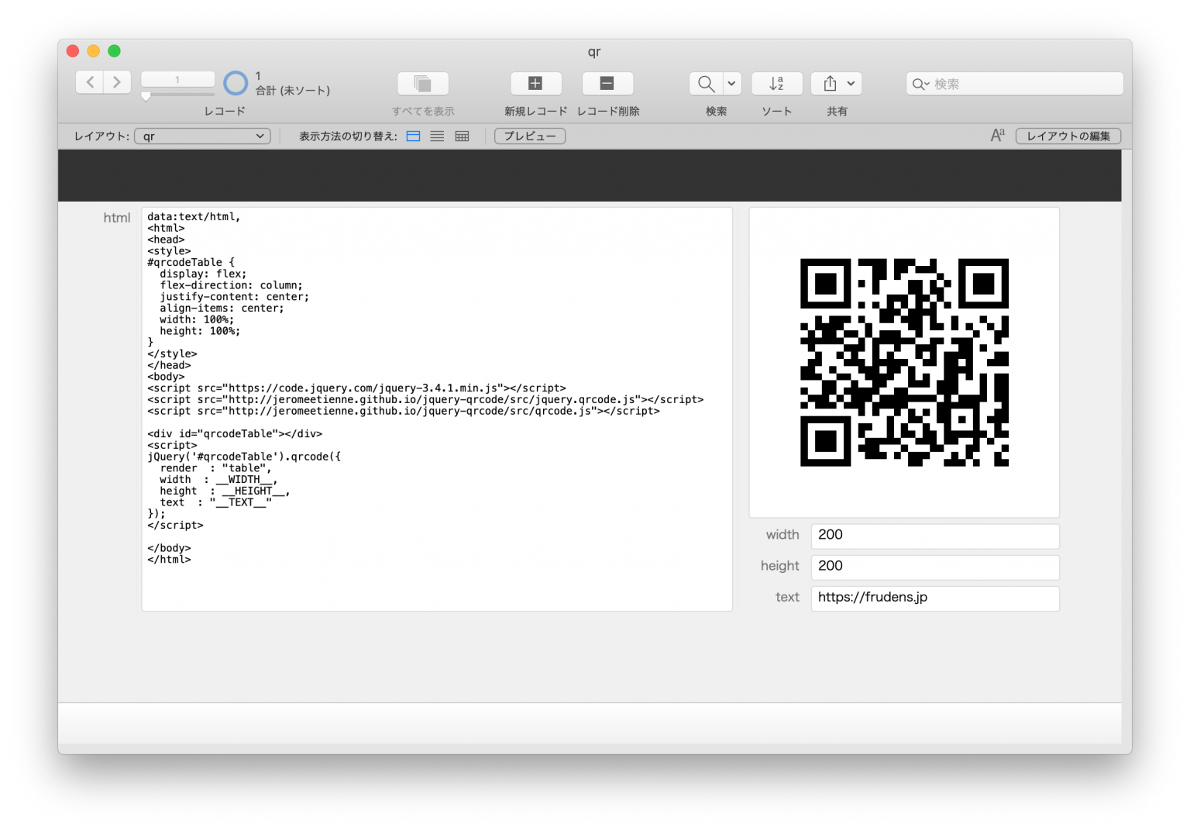Click inside the width field showing 200
The width and height of the screenshot is (1190, 831).
[x=934, y=535]
